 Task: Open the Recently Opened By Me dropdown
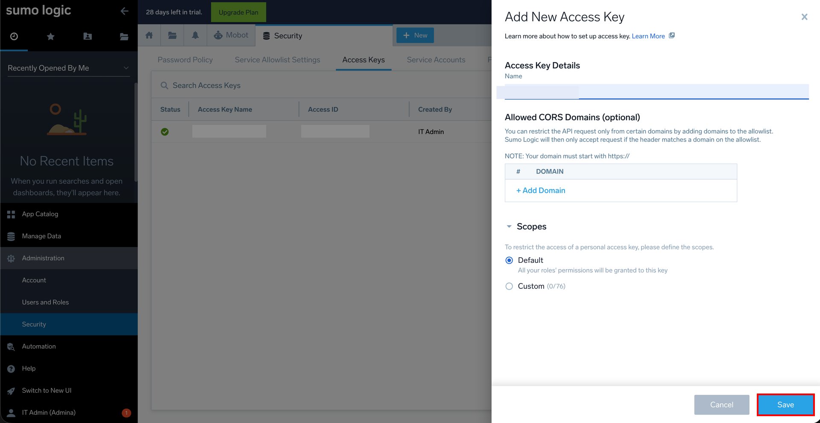[x=69, y=68]
